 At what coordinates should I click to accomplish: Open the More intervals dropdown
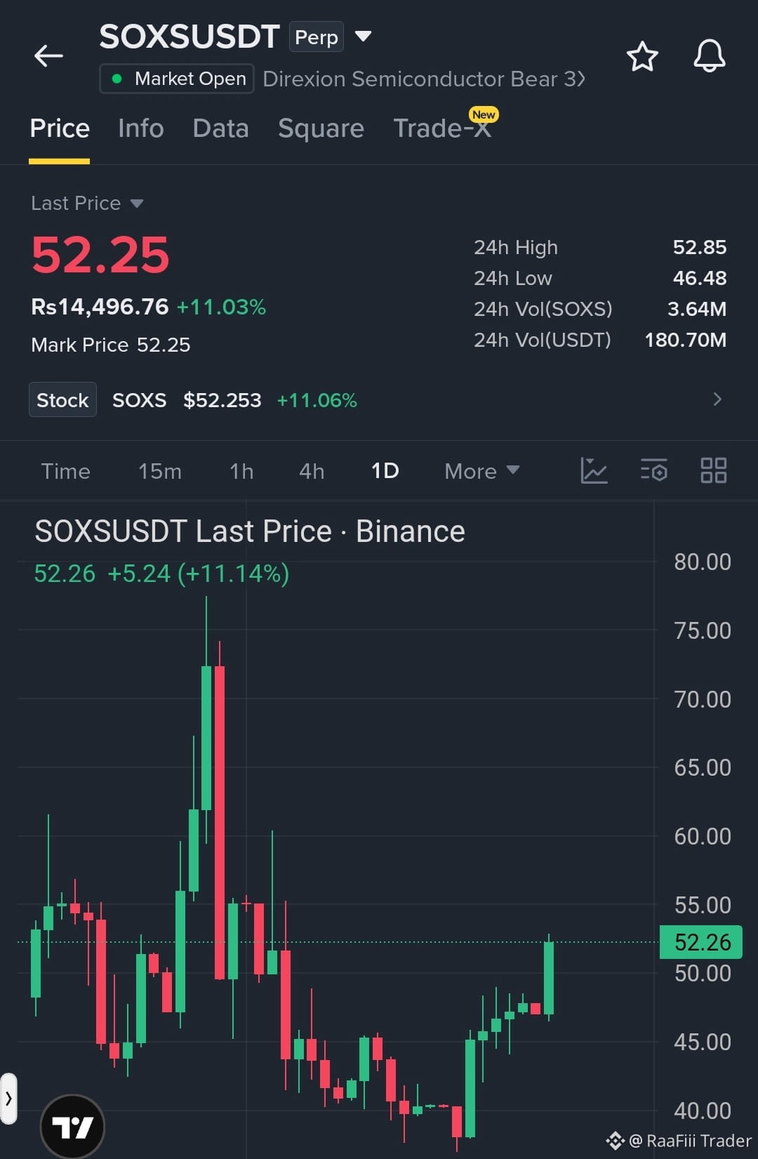pyautogui.click(x=482, y=471)
